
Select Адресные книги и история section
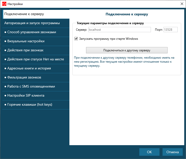[x=36, y=68]
